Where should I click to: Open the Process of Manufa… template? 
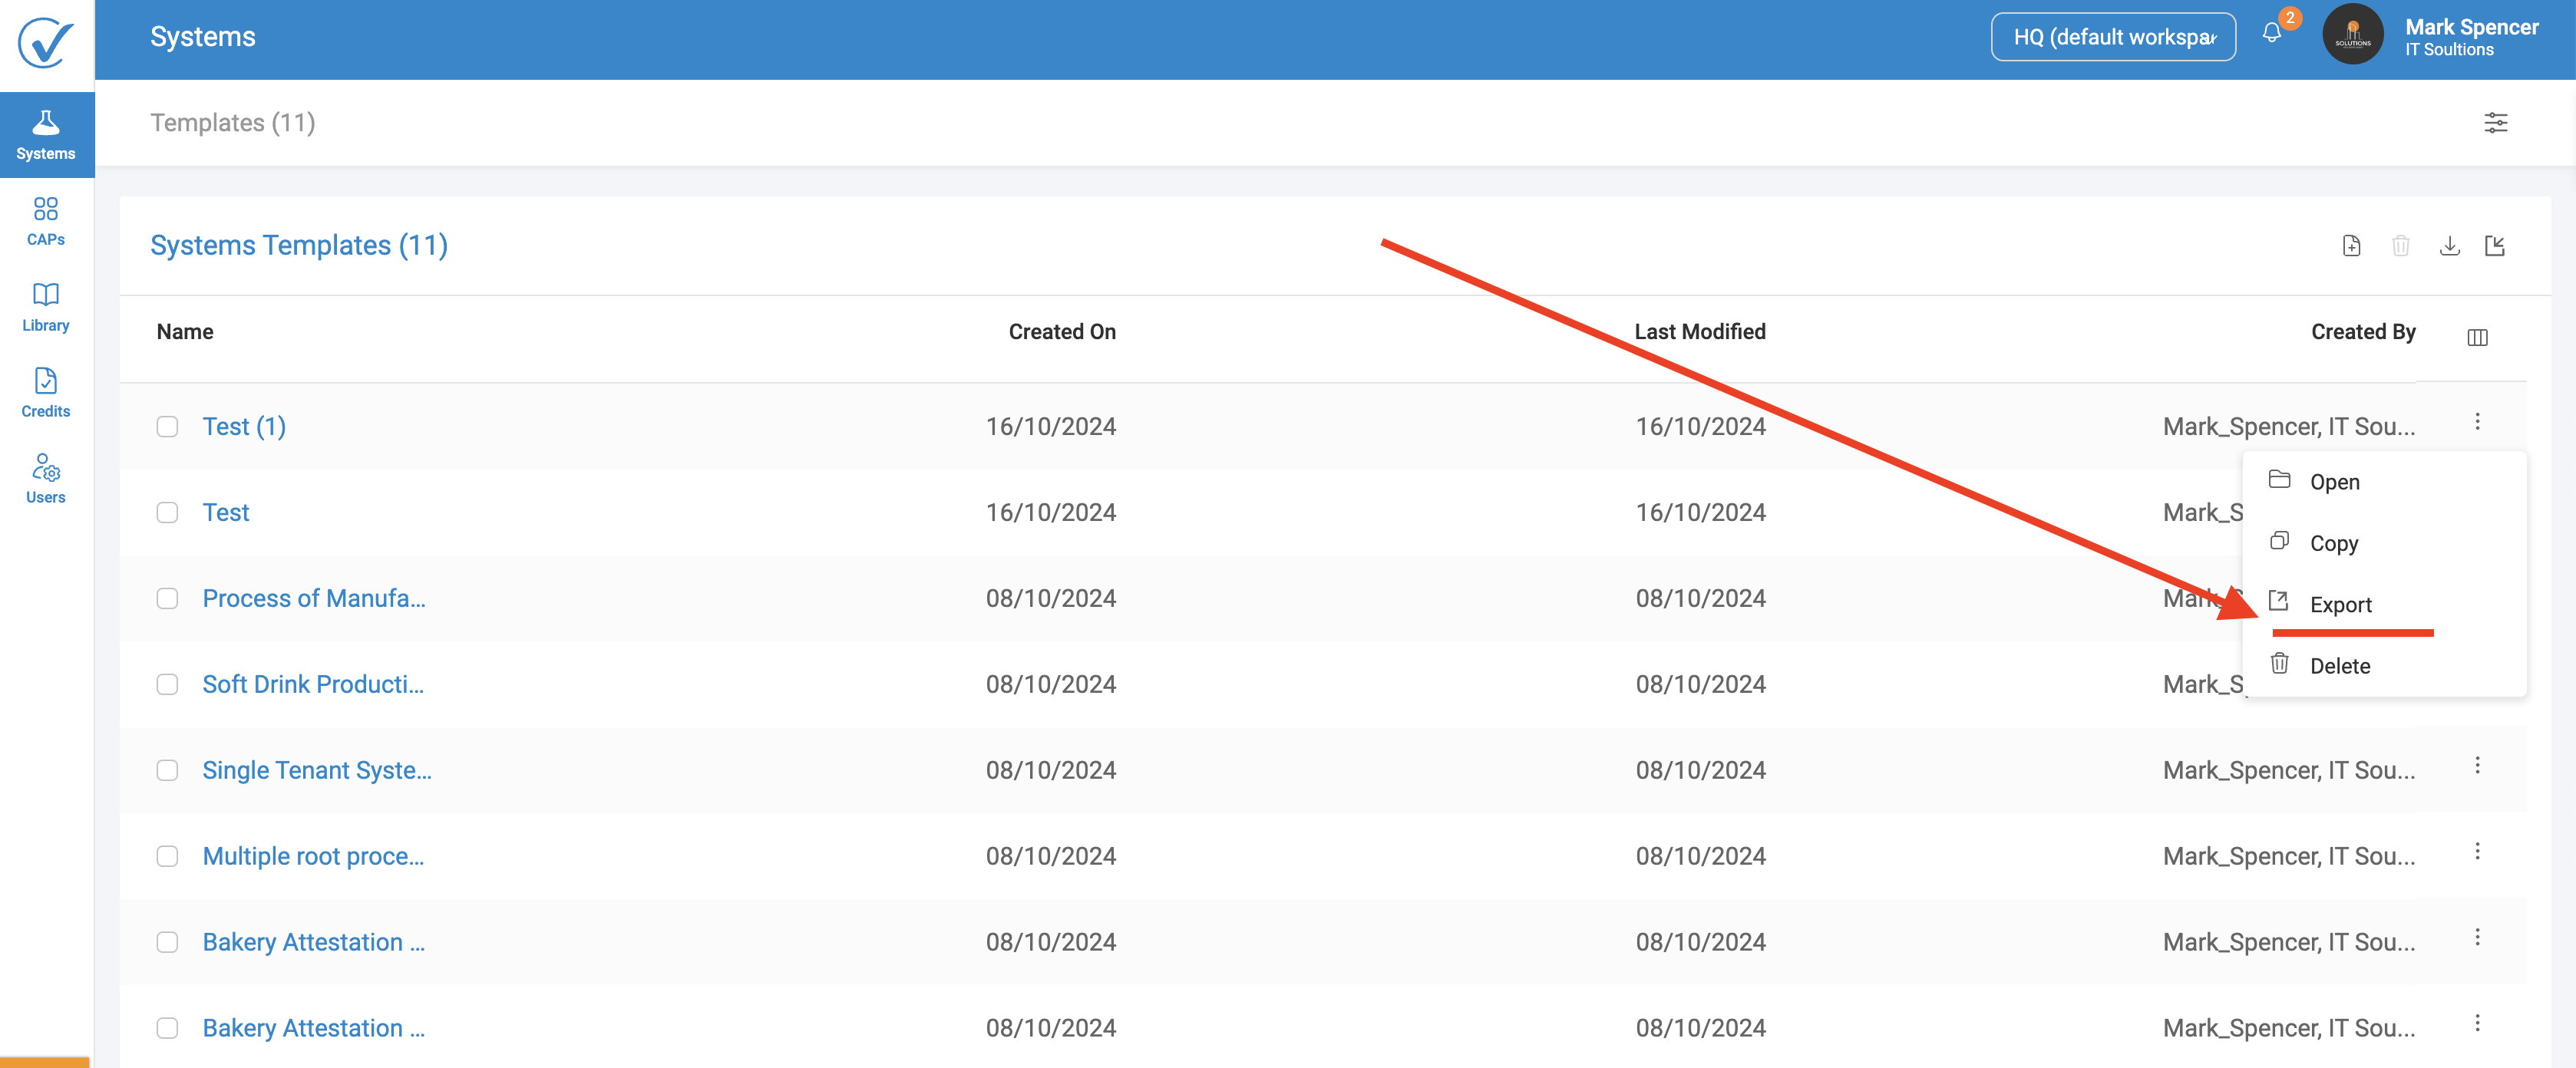(314, 599)
